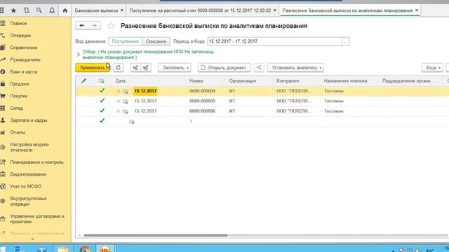Open Банк и касса section

point(23,71)
